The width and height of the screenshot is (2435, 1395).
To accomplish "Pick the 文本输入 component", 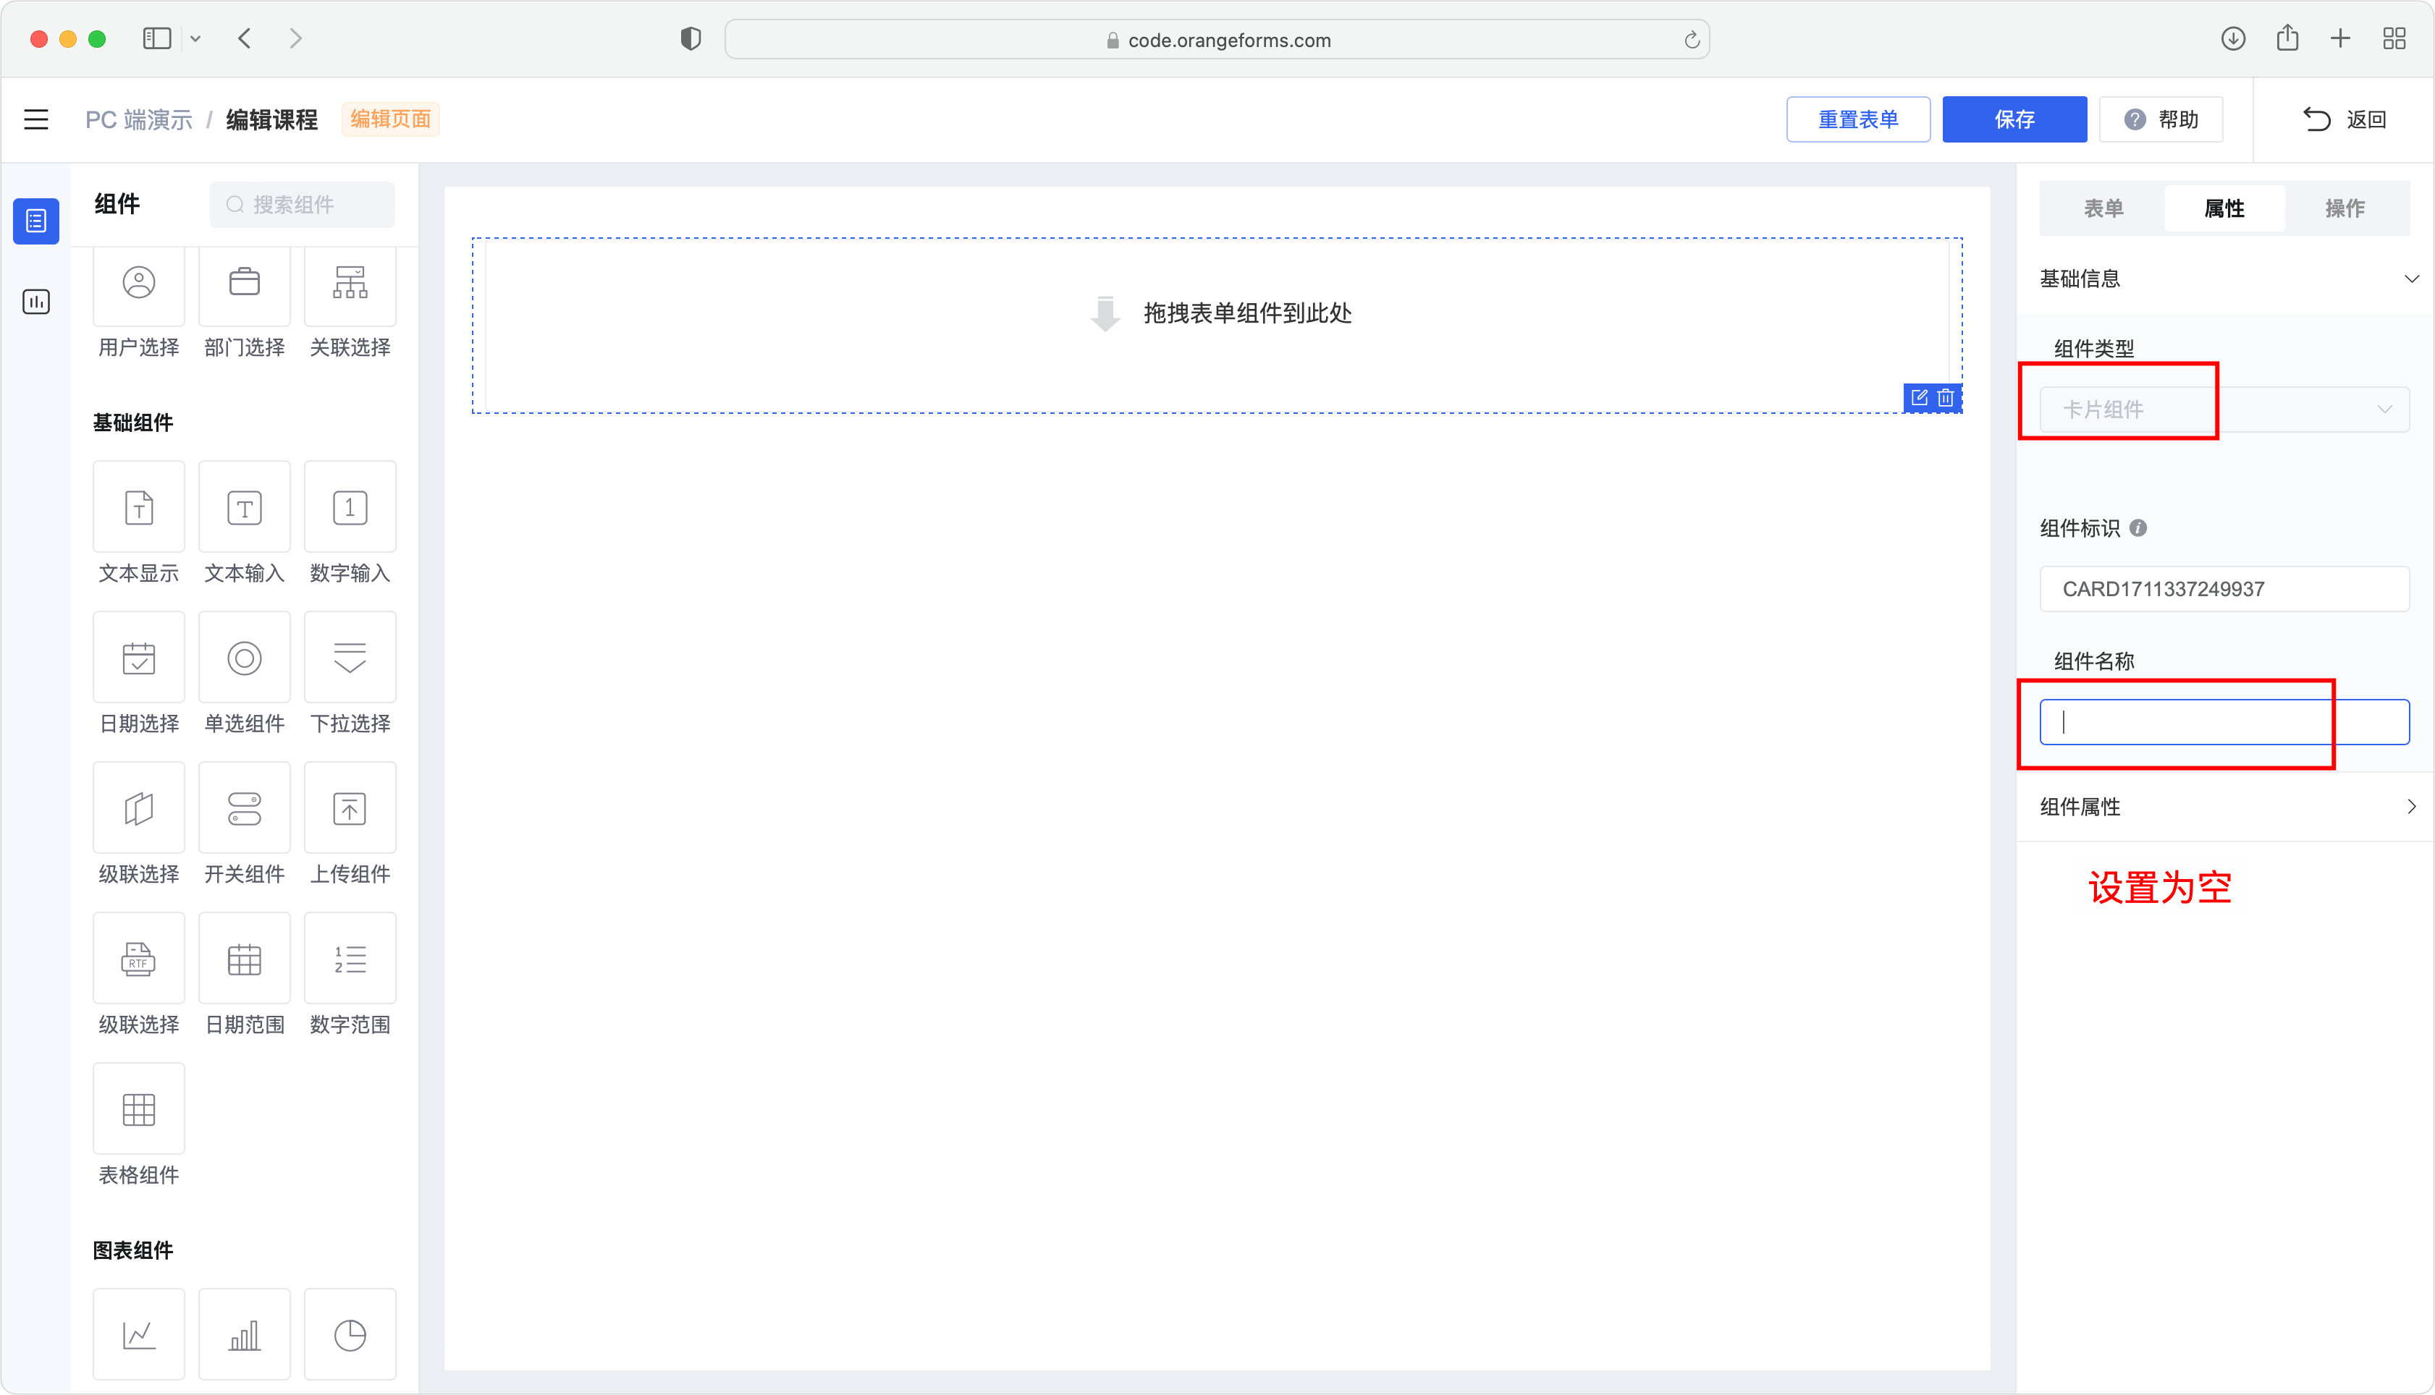I will 245,506.
